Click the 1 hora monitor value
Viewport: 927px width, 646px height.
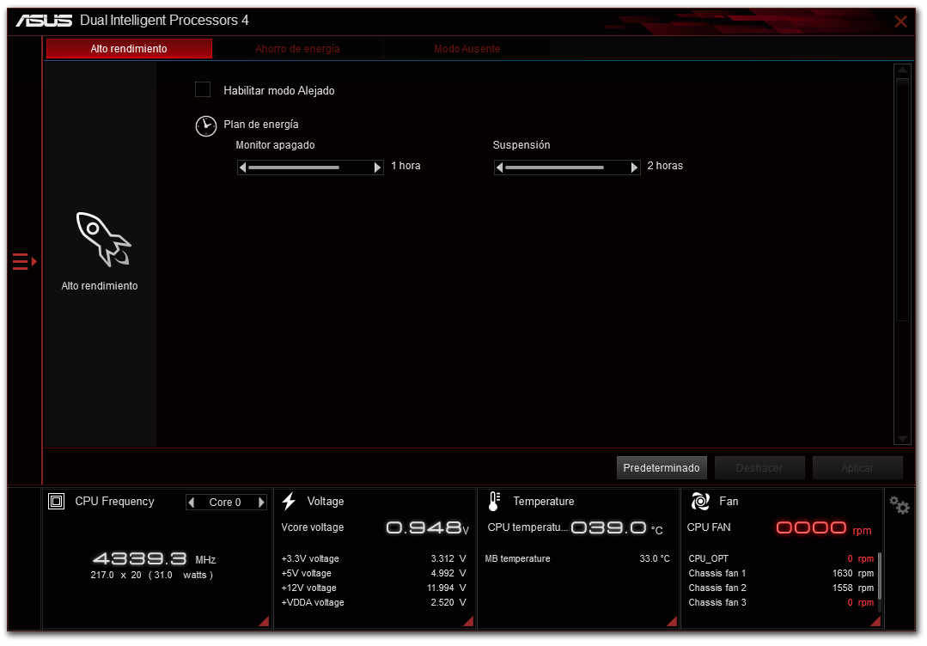406,166
